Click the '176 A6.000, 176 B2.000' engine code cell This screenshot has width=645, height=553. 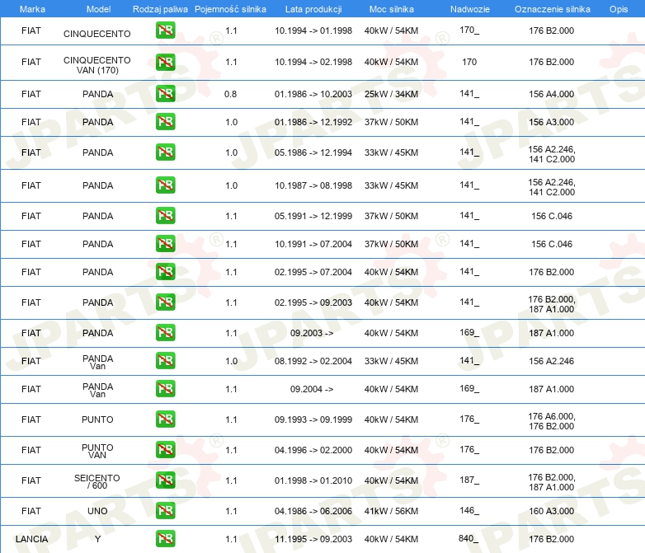tap(552, 421)
